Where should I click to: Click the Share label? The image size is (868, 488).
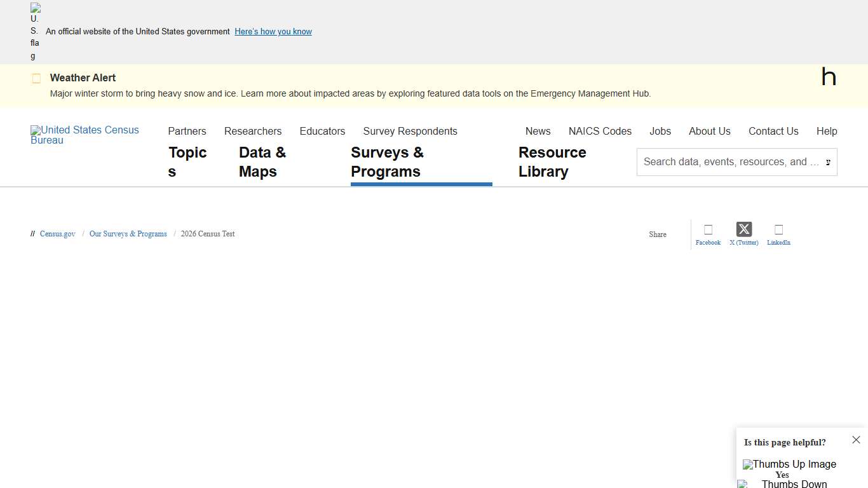pyautogui.click(x=657, y=234)
